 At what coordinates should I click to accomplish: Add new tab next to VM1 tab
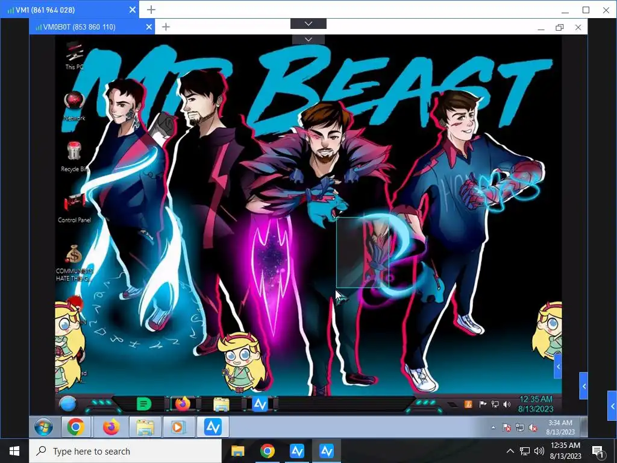click(151, 10)
